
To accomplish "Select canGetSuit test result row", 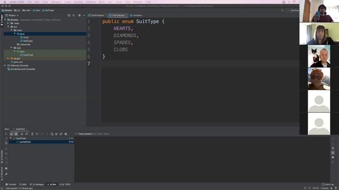I will coord(41,142).
